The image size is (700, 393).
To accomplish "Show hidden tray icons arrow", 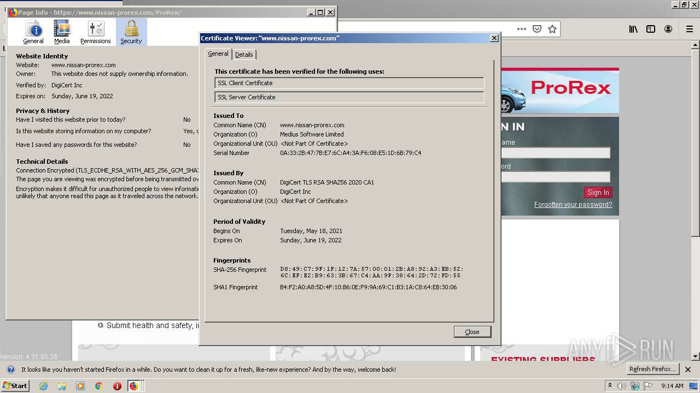I will point(610,386).
